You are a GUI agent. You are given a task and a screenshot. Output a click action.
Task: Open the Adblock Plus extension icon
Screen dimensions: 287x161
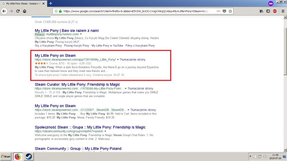point(275,11)
